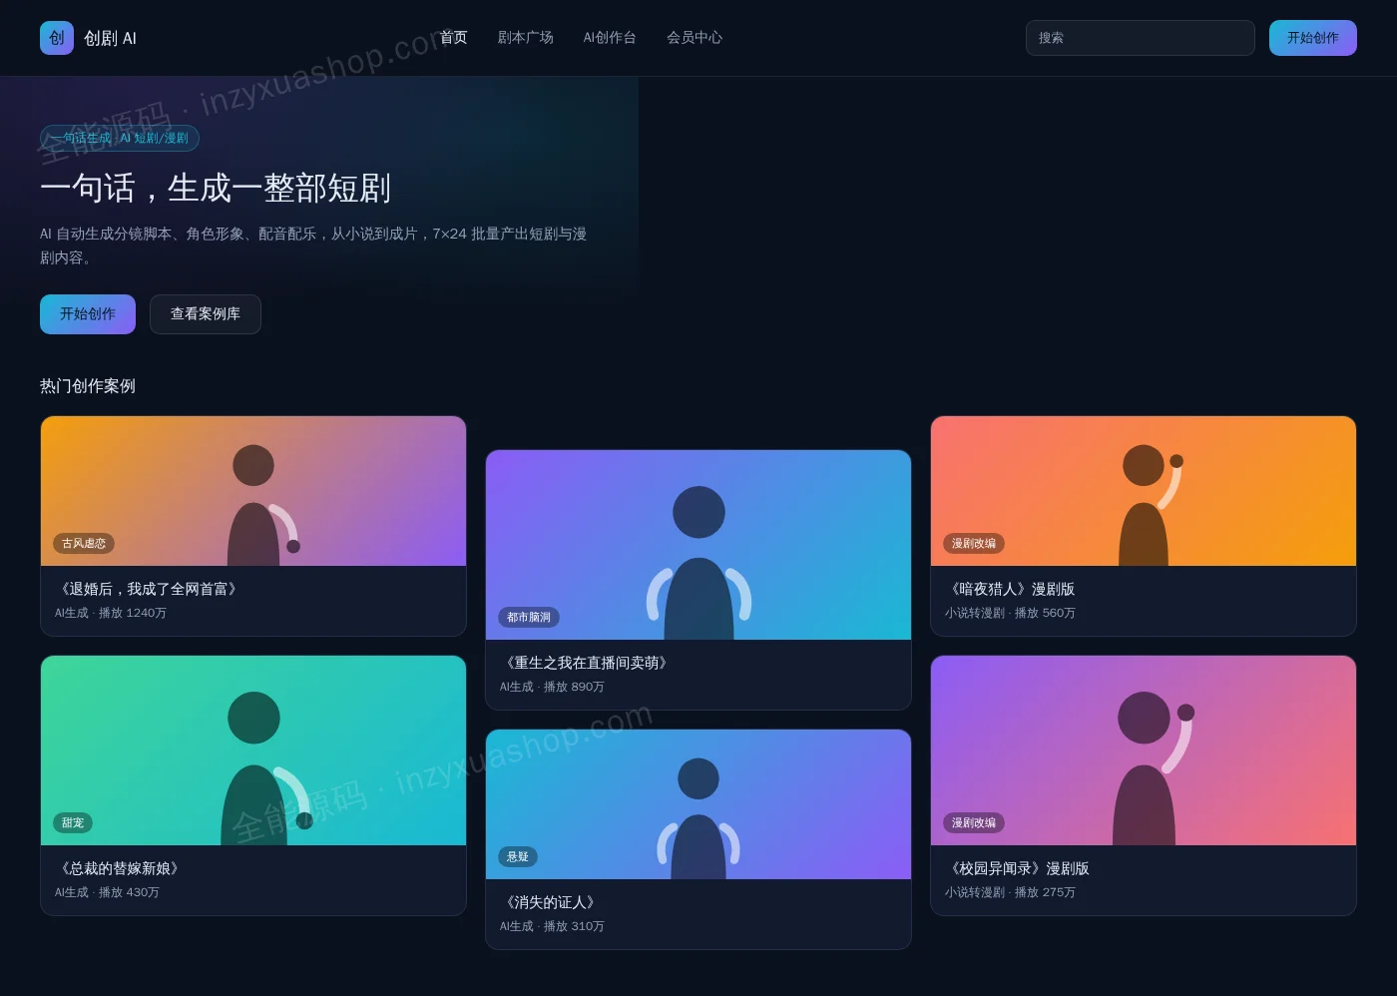Screen dimensions: 1397x996
Task: Open the 《退婚后，我成了全网首富》 cover thumbnail
Action: click(253, 491)
